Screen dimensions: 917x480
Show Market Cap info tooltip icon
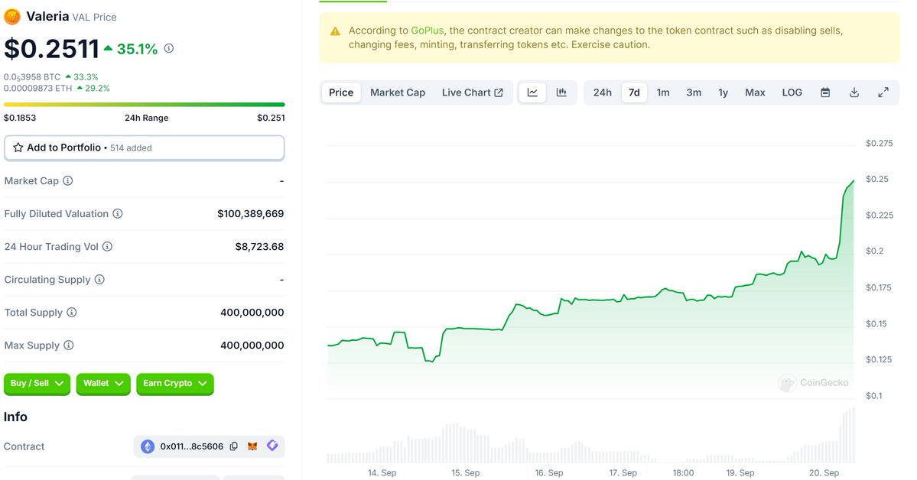68,180
